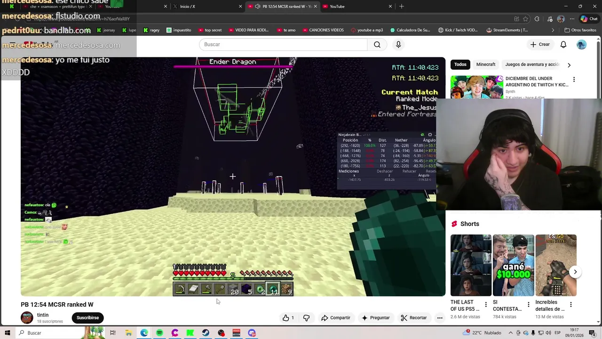Mute the PB 12:54 MCSR tab audio icon
The image size is (602, 339).
258,6
